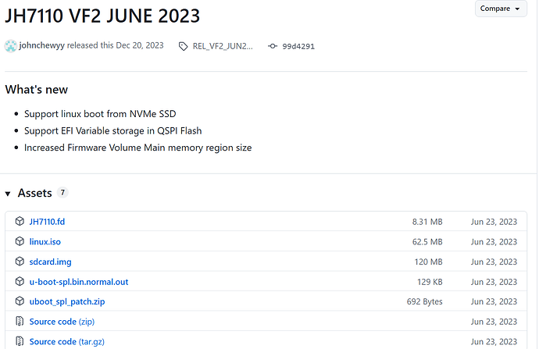Click the 8.31 MB size value

[427, 222]
